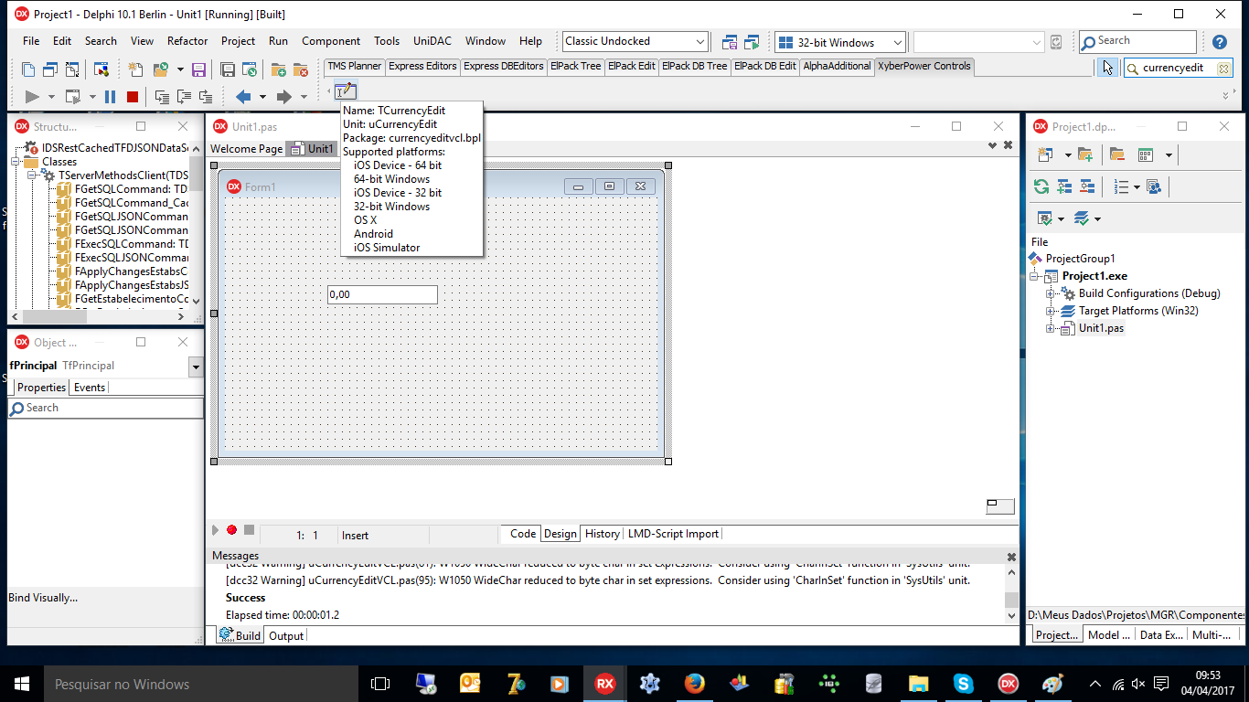Switch to the History tab in editor
Viewport: 1249px width, 702px height.
(x=602, y=534)
